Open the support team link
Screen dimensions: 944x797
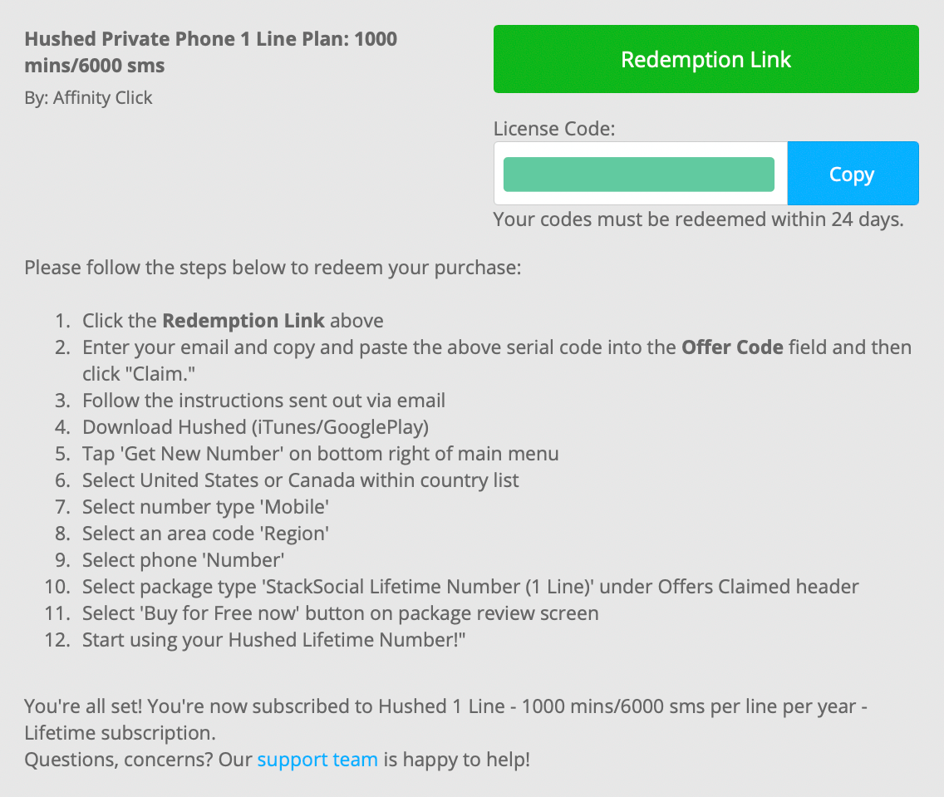point(317,759)
